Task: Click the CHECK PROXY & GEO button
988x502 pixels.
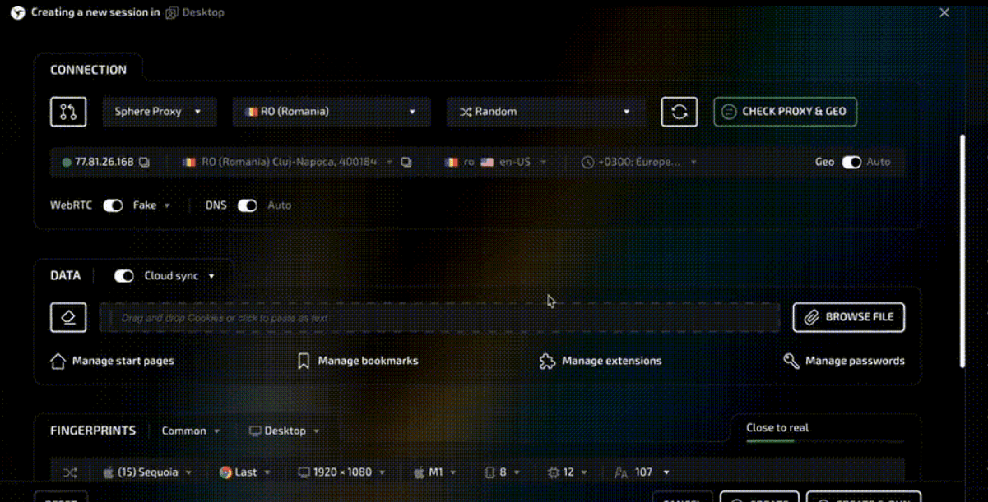Action: coord(785,112)
